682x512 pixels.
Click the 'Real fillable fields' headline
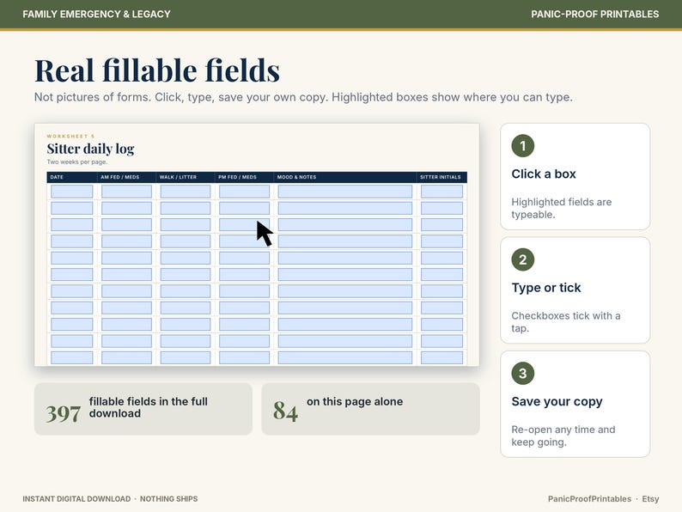point(157,70)
